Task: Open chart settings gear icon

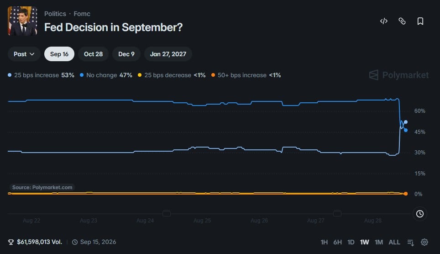Action: click(x=424, y=242)
